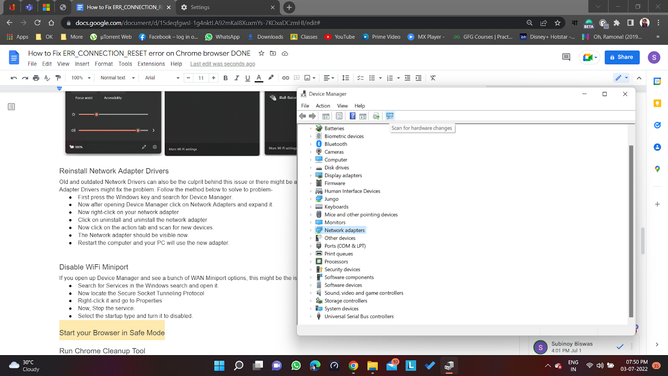The width and height of the screenshot is (668, 376).
Task: Click the text color picker icon
Action: tap(259, 78)
